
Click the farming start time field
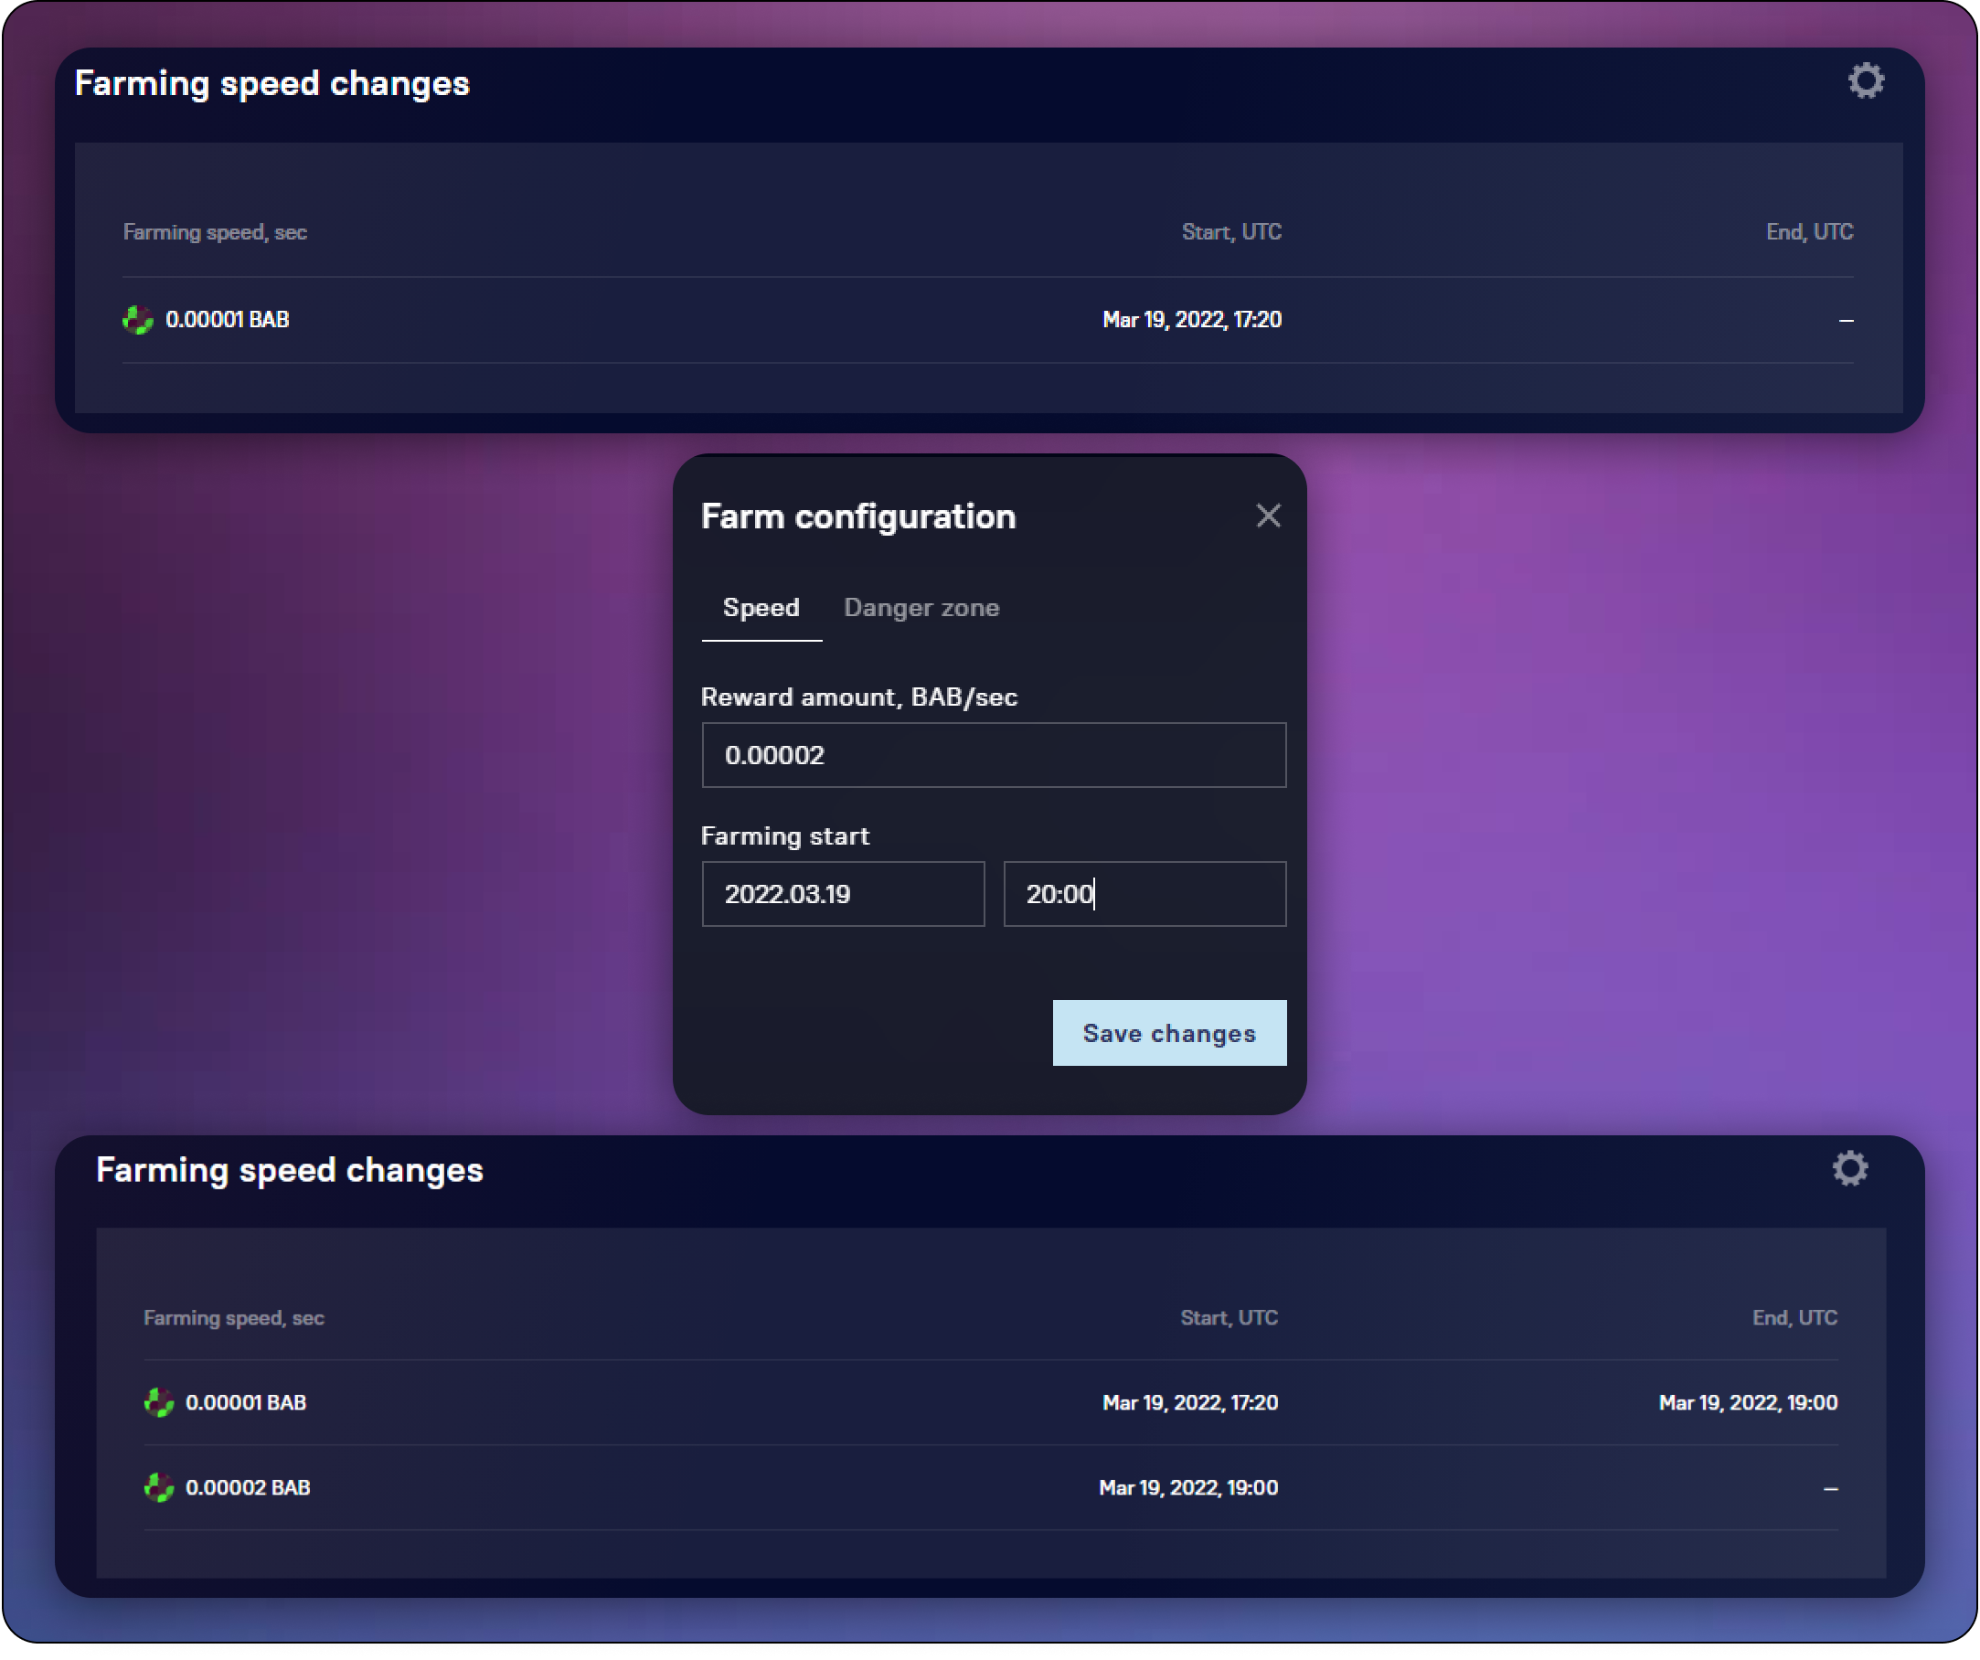click(x=1144, y=894)
